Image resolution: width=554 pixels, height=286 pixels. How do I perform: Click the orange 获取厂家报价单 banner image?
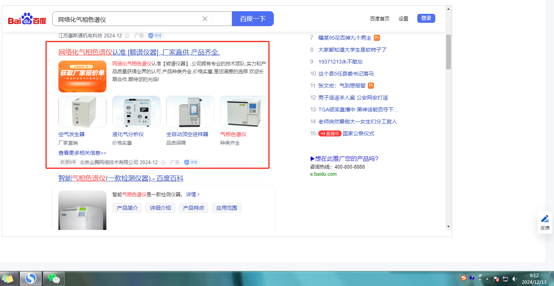82,76
